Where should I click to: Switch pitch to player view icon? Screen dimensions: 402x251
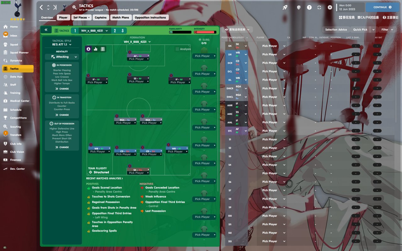(89, 49)
